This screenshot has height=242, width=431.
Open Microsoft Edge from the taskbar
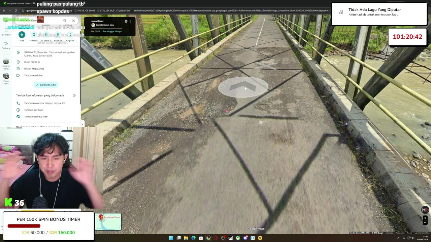coord(193,238)
